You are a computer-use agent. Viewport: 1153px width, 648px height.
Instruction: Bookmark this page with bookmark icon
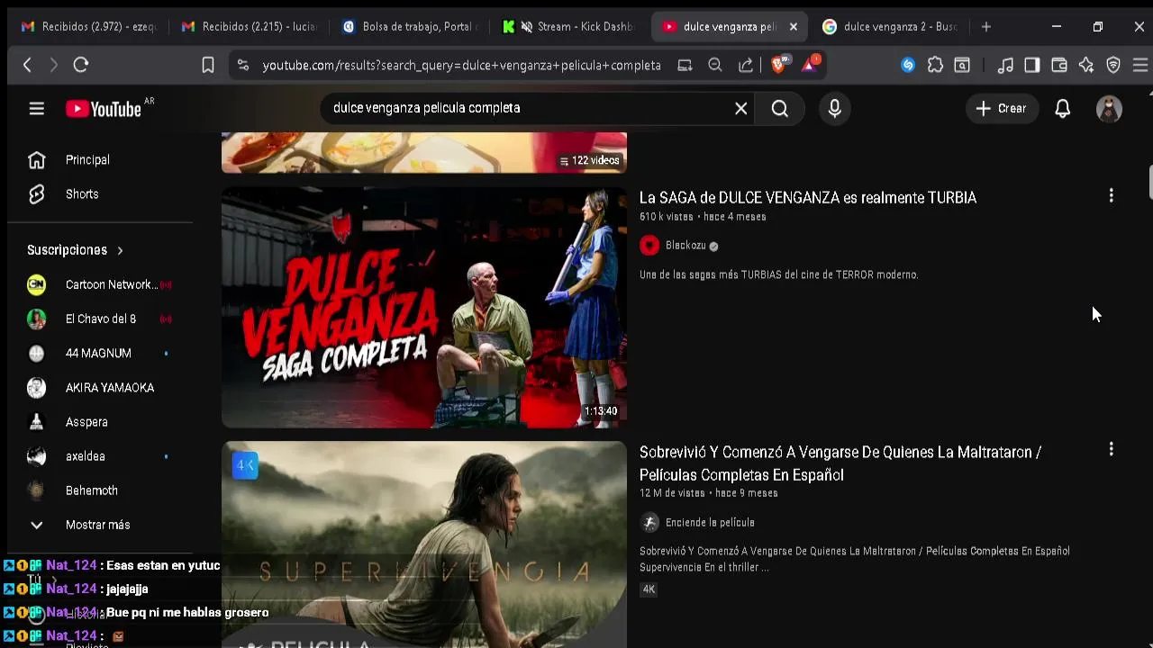[x=208, y=65]
